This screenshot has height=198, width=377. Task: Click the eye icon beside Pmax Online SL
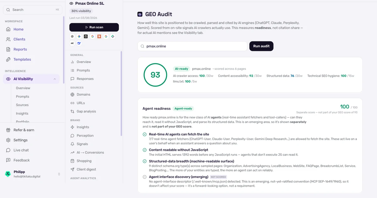tap(71, 3)
